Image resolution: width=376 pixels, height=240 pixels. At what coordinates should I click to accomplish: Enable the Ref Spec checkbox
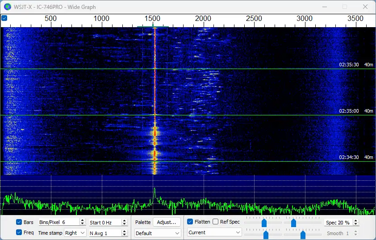coord(215,222)
